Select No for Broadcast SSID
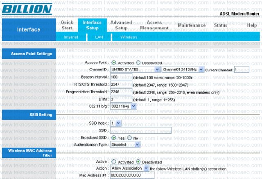The height and width of the screenshot is (179, 262). (129, 138)
